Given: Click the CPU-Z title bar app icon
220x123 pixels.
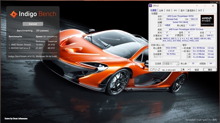Looking at the screenshot, I should 151,6.
